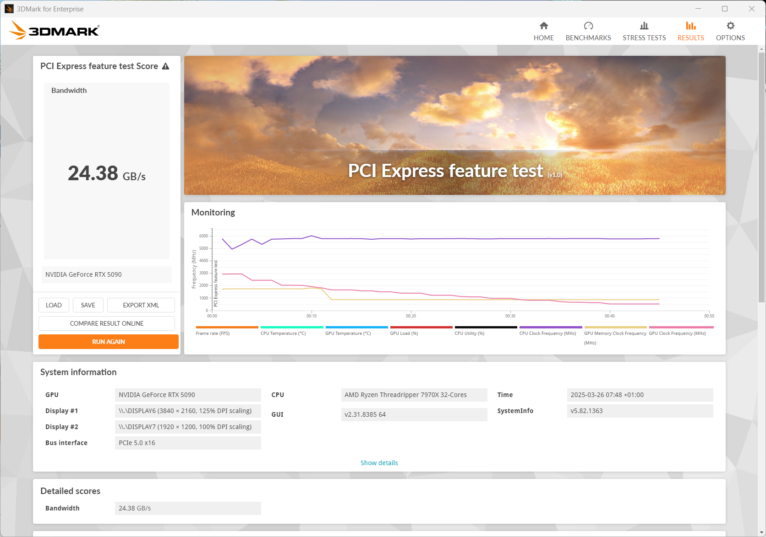Click the orange RUN AGAIN button
Image resolution: width=766 pixels, height=537 pixels.
coord(109,342)
